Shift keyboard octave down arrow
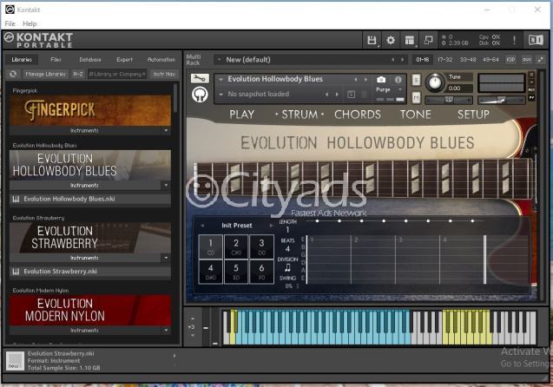553x387 pixels. [x=192, y=335]
